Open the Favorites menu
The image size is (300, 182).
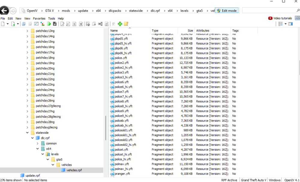click(x=39, y=18)
